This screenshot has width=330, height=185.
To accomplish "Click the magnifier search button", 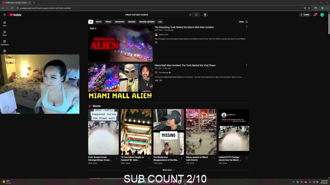I will tap(196, 15).
